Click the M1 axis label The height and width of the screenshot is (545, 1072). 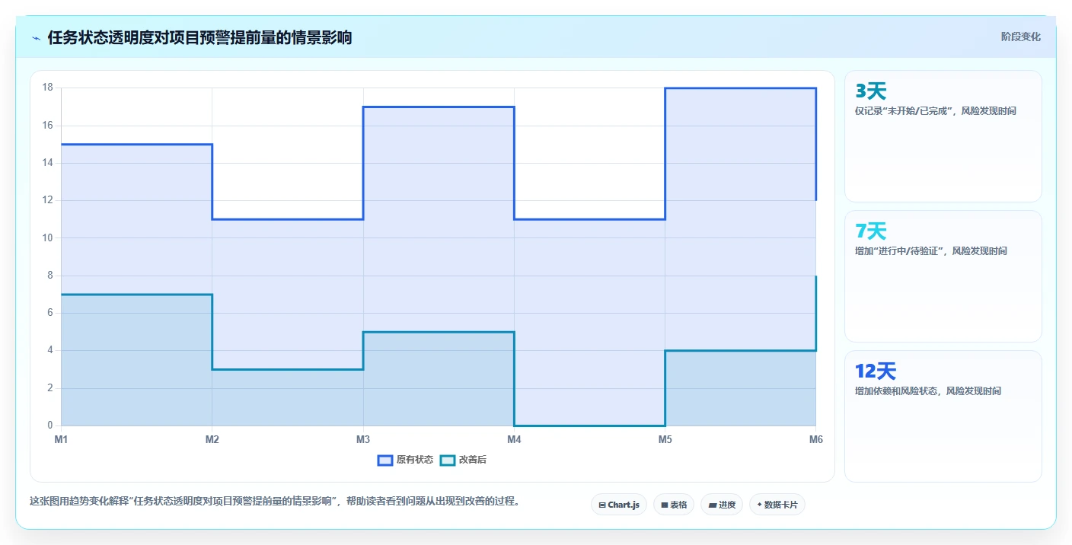61,439
